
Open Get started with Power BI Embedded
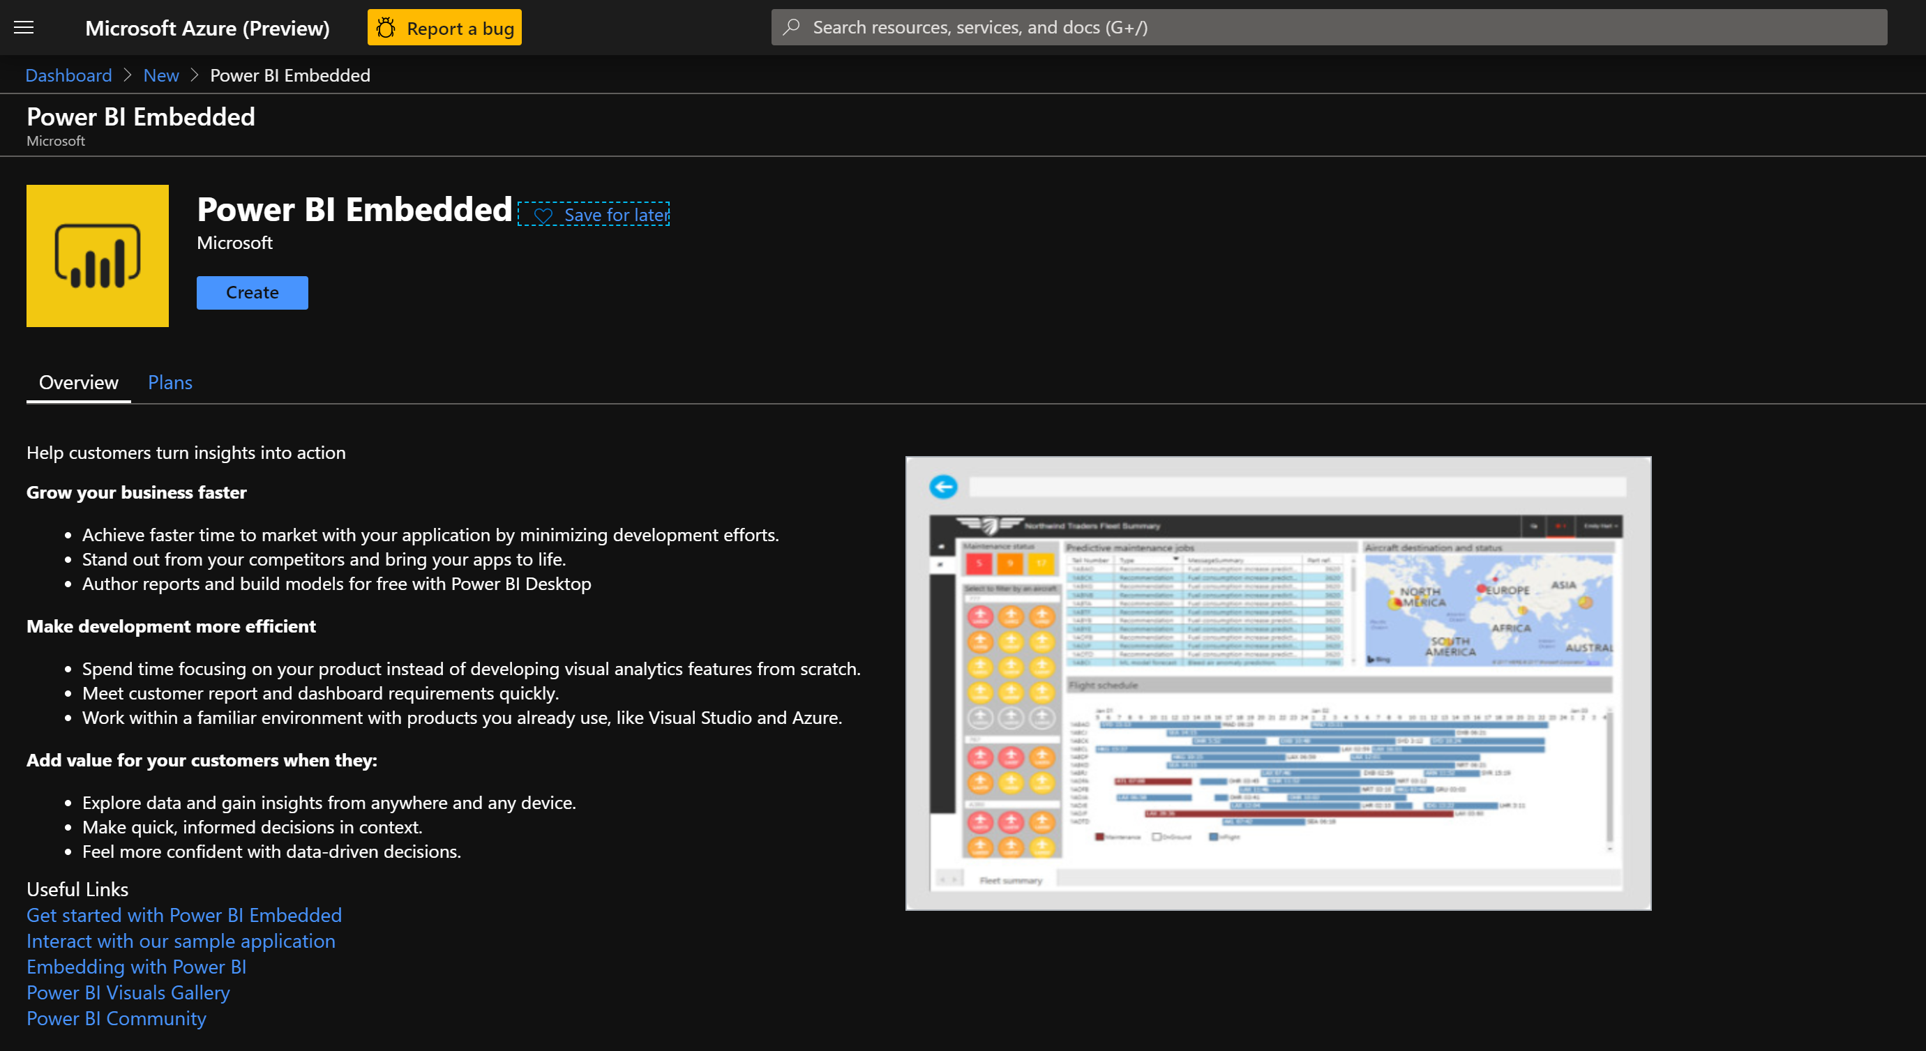[x=184, y=915]
